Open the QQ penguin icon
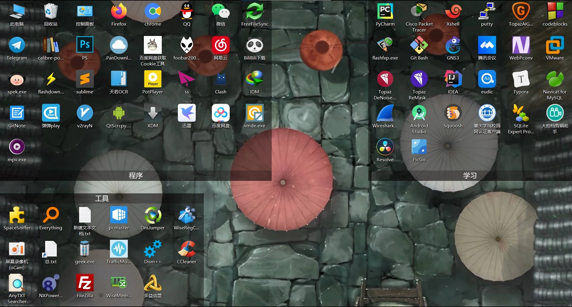572x307 pixels. tap(187, 11)
